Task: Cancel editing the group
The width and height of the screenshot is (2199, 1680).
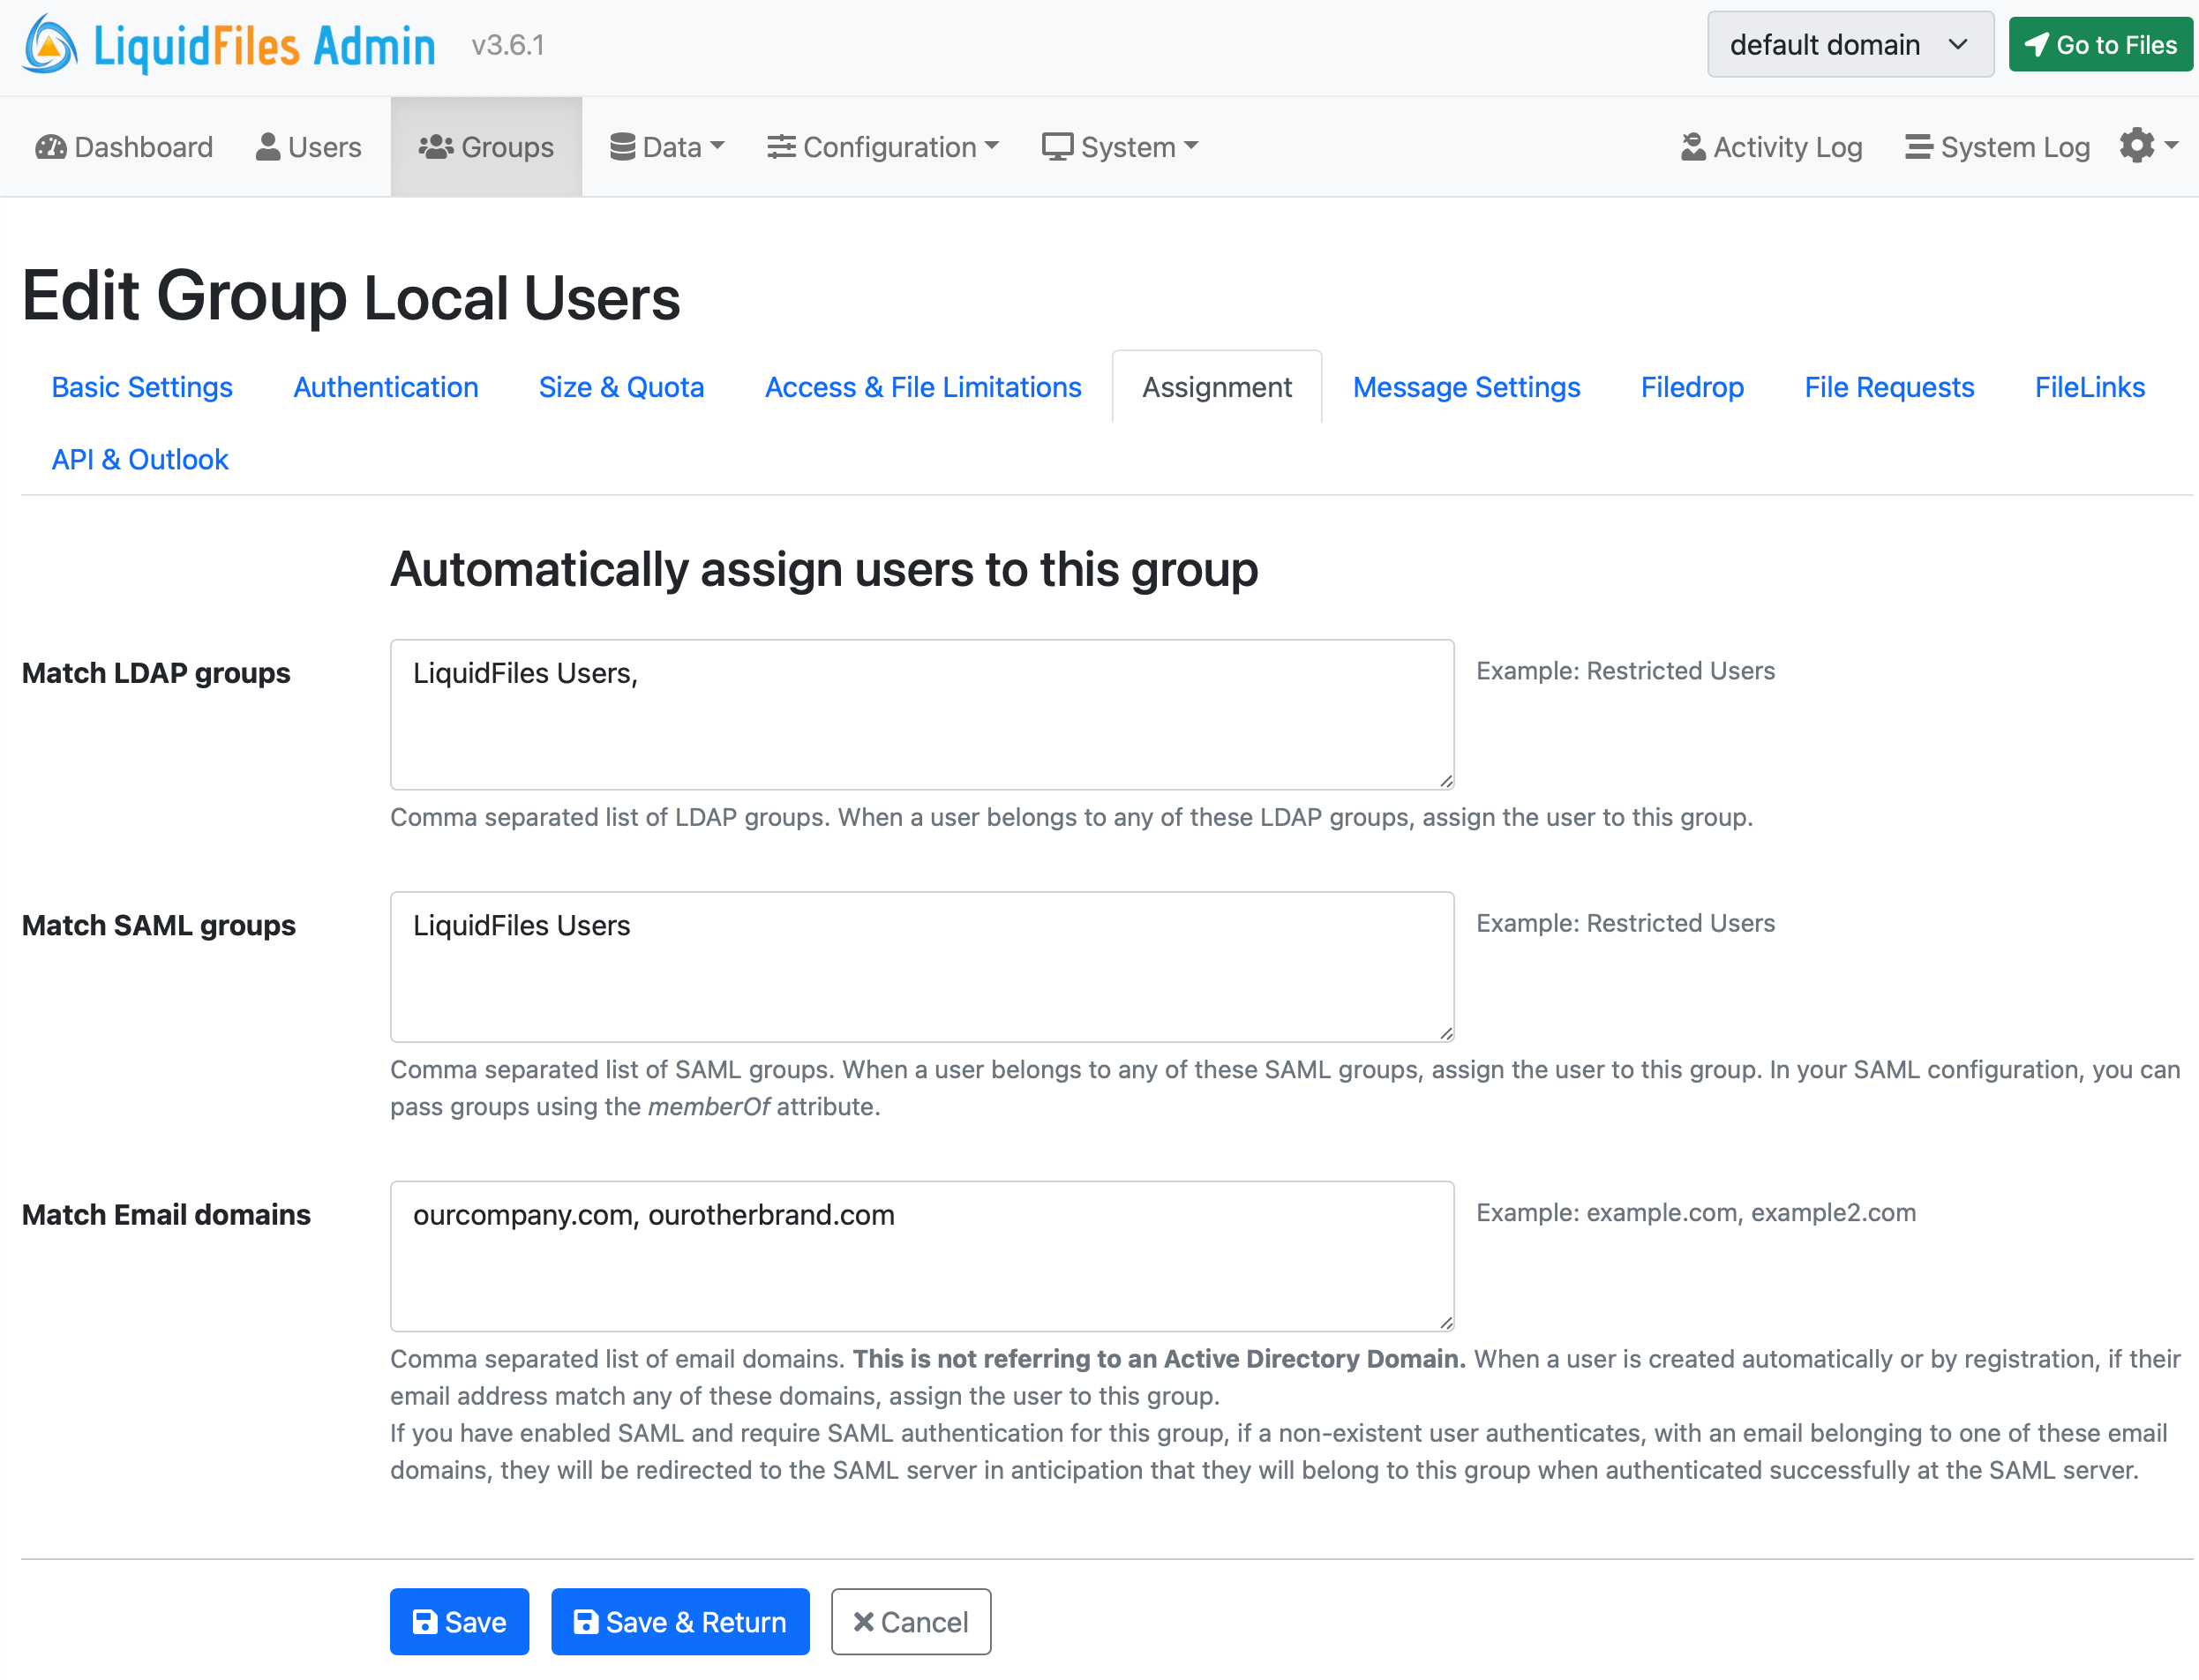Action: (910, 1621)
